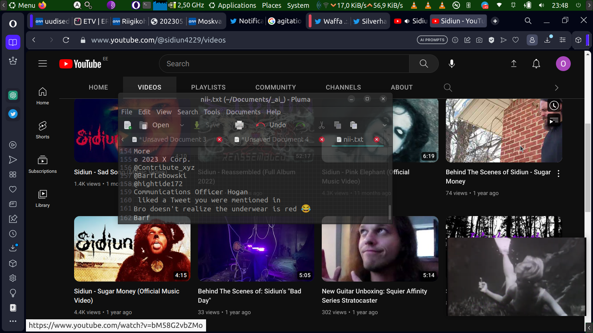Open YouTube notifications bell

pyautogui.click(x=536, y=64)
